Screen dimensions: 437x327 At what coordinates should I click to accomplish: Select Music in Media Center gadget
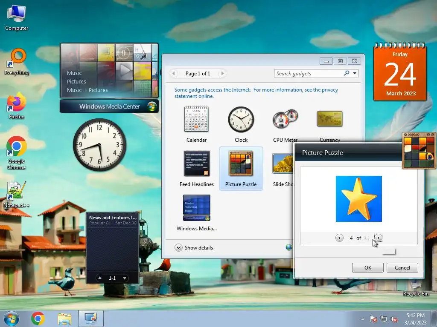pyautogui.click(x=74, y=73)
